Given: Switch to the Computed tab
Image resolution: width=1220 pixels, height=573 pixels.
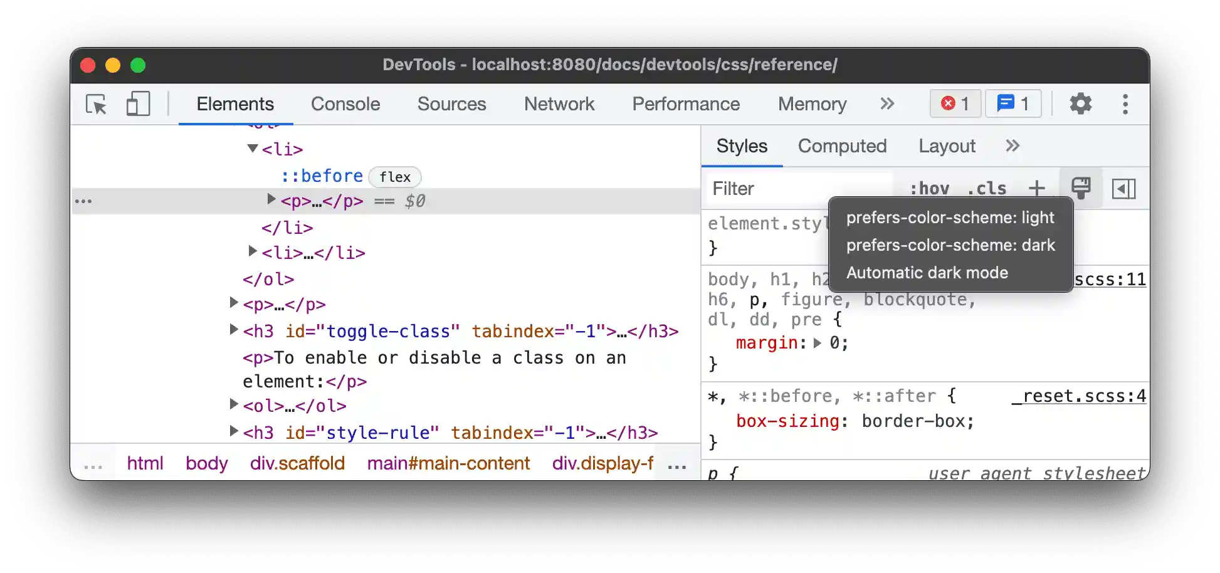Looking at the screenshot, I should tap(843, 145).
